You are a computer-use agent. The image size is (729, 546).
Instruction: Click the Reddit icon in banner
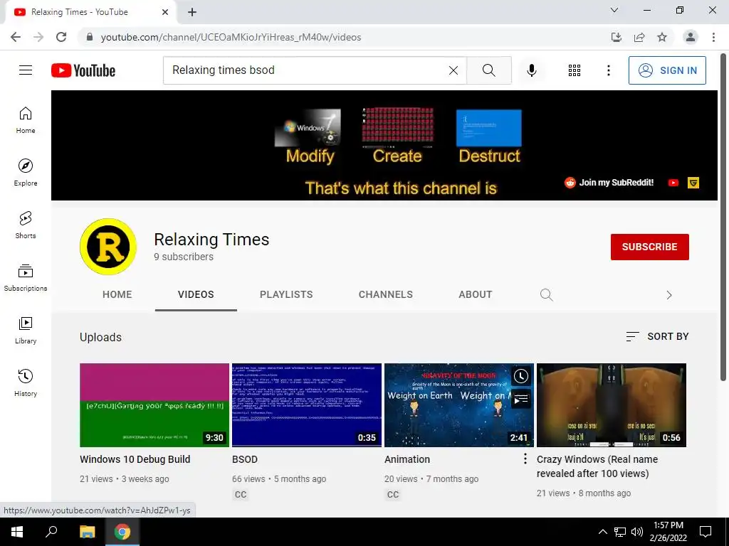coord(570,183)
